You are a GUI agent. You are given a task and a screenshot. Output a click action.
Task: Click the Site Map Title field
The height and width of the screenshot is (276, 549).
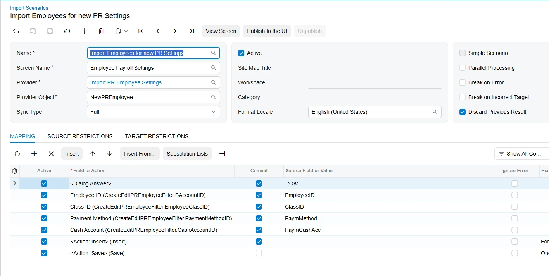375,68
